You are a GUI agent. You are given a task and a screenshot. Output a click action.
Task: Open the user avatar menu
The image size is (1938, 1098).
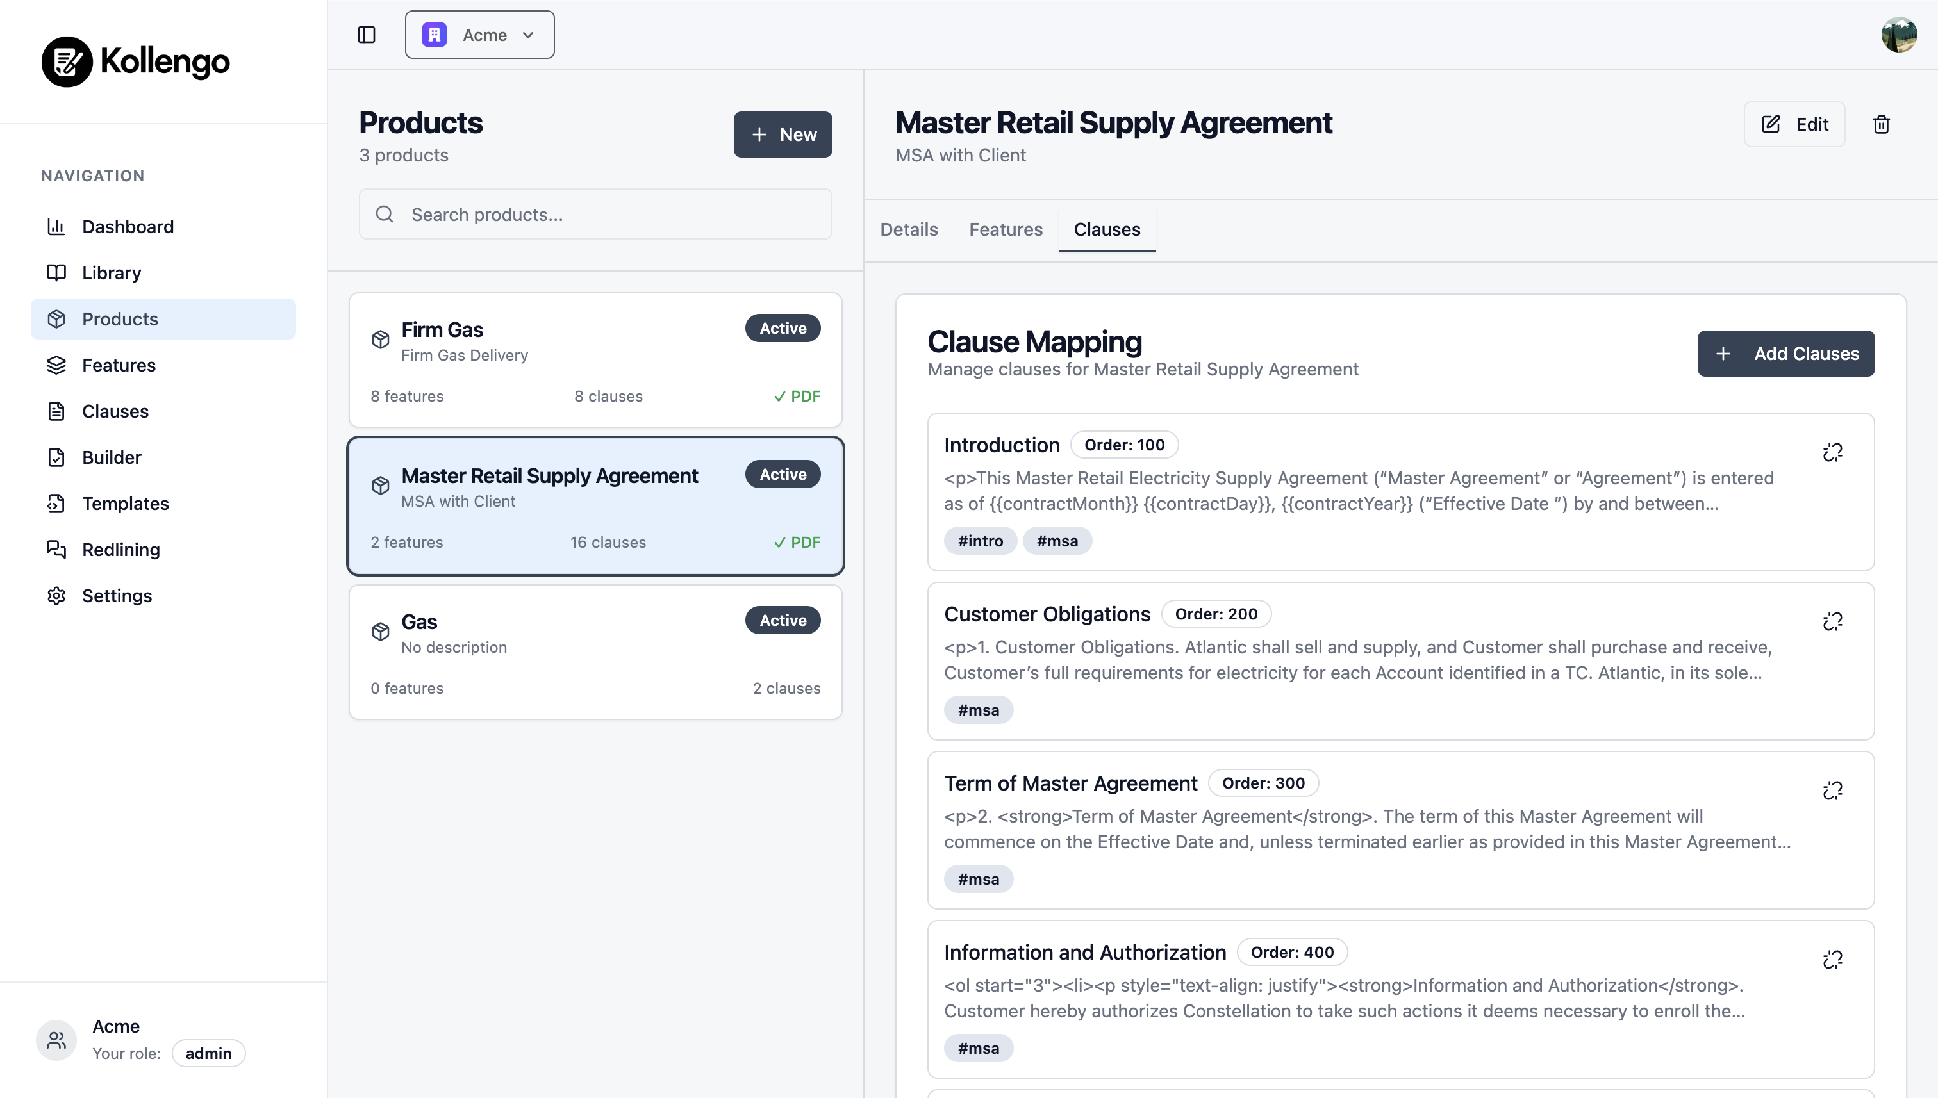(1901, 34)
